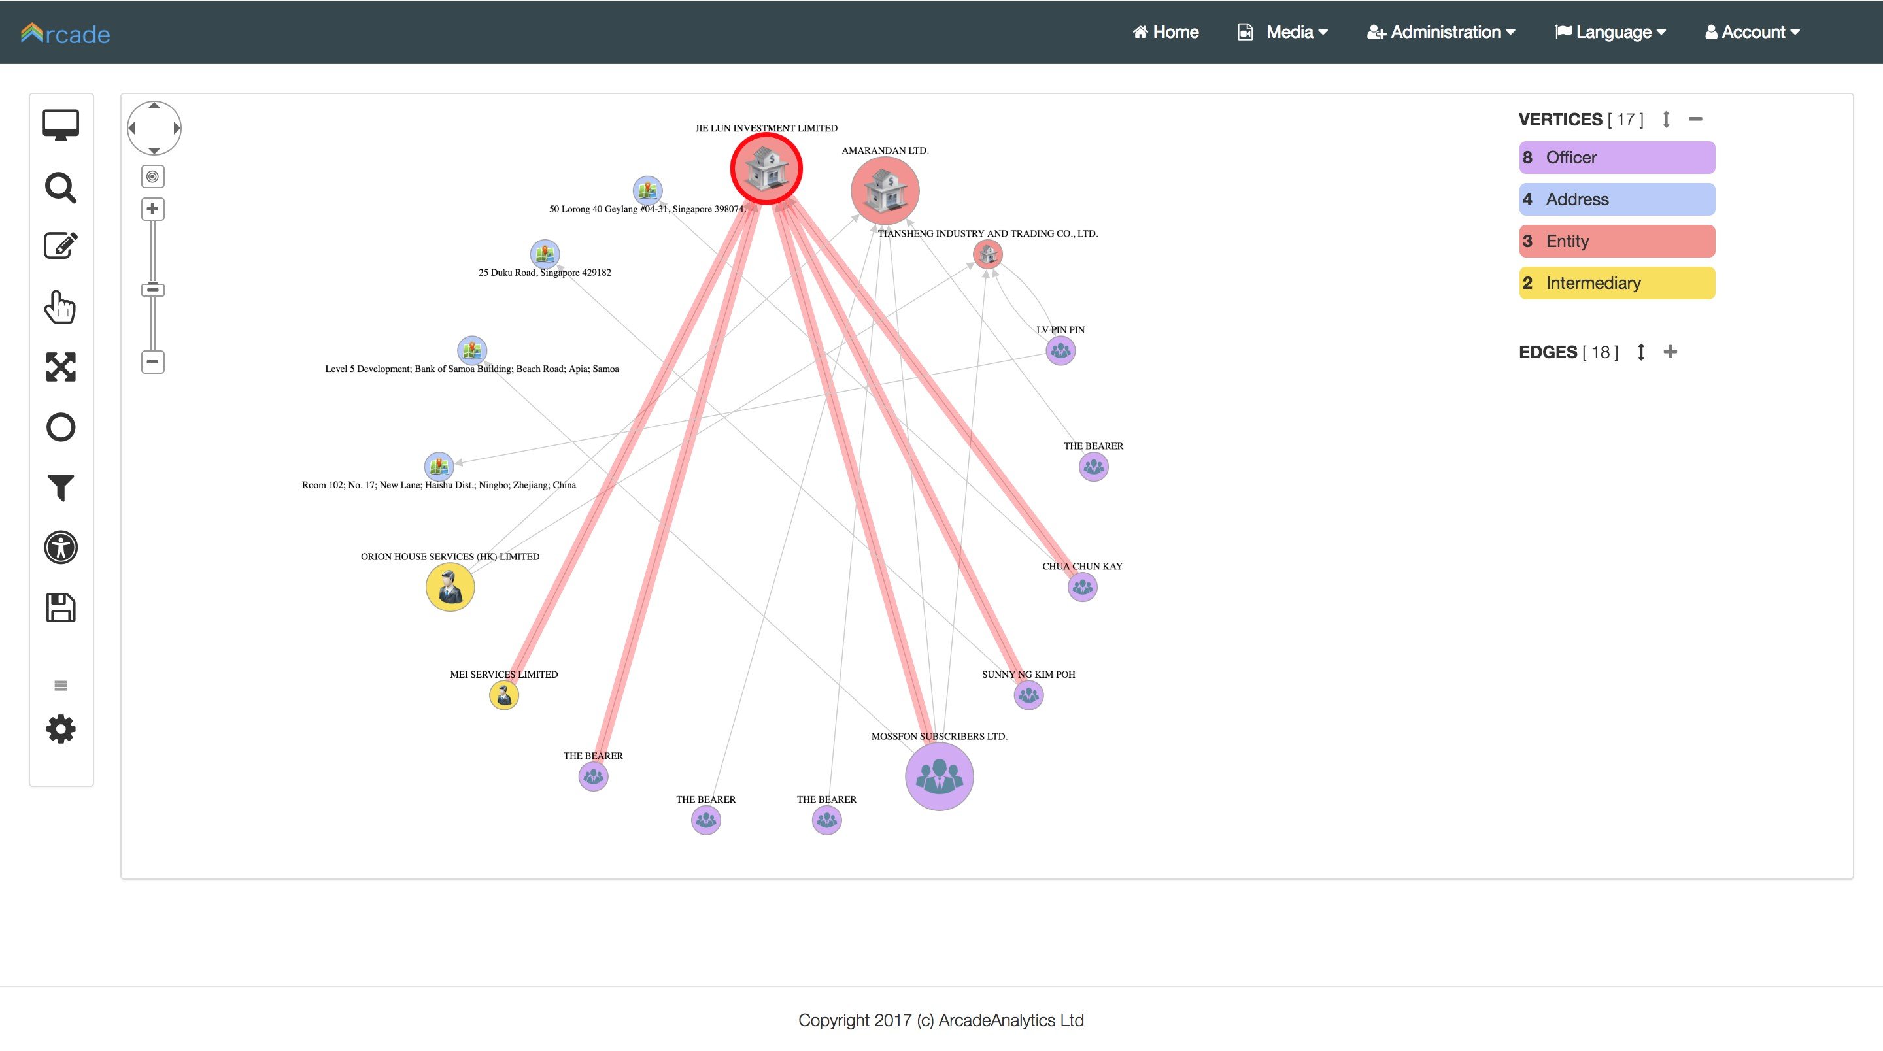Click the floppy disk save icon
This screenshot has height=1051, width=1883.
[x=61, y=607]
